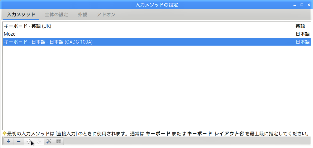The image size is (313, 148).
Task: Click empty area of input method list
Action: (156, 88)
